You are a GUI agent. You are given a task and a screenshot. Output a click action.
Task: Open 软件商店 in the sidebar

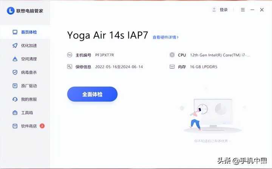click(25, 126)
